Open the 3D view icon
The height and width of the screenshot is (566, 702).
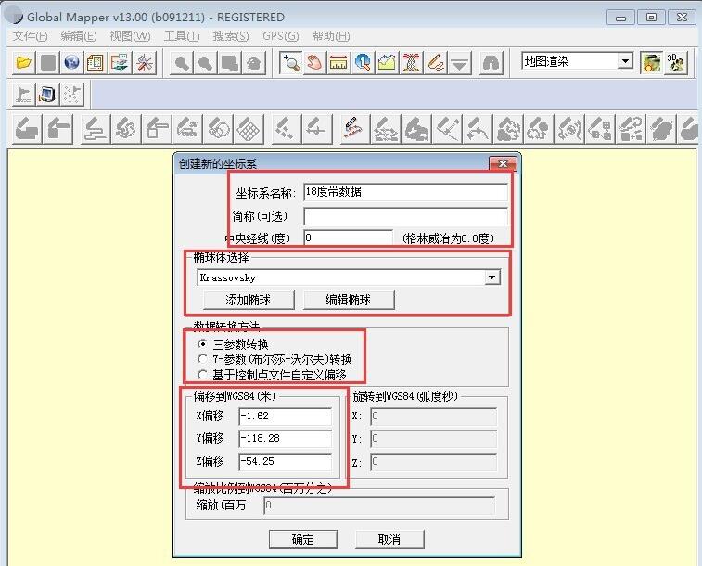click(676, 62)
